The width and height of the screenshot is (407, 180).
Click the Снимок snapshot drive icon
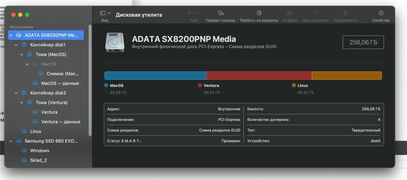(x=40, y=74)
